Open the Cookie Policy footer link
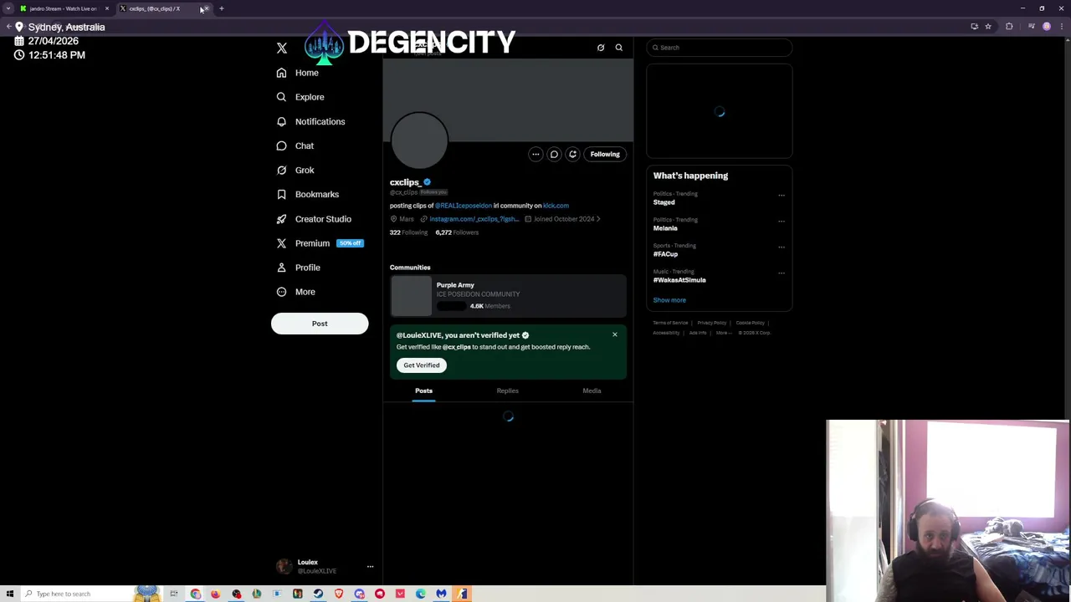 pos(750,323)
